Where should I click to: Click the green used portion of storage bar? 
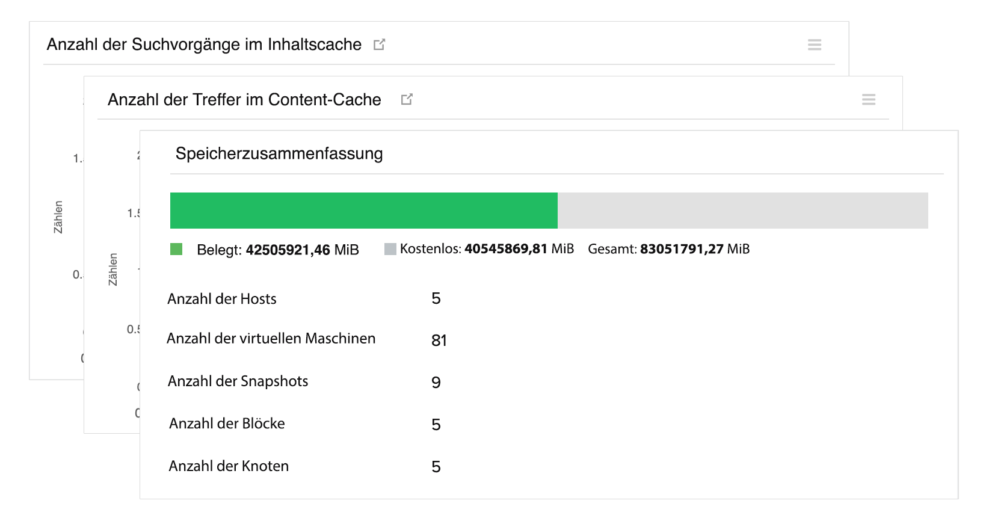coord(363,211)
